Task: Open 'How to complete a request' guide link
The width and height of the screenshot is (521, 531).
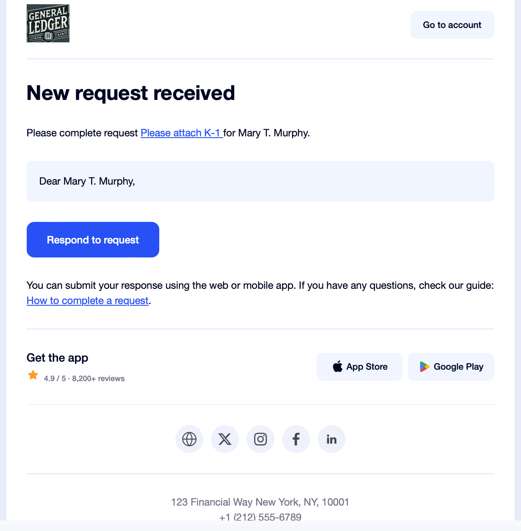Action: [88, 301]
